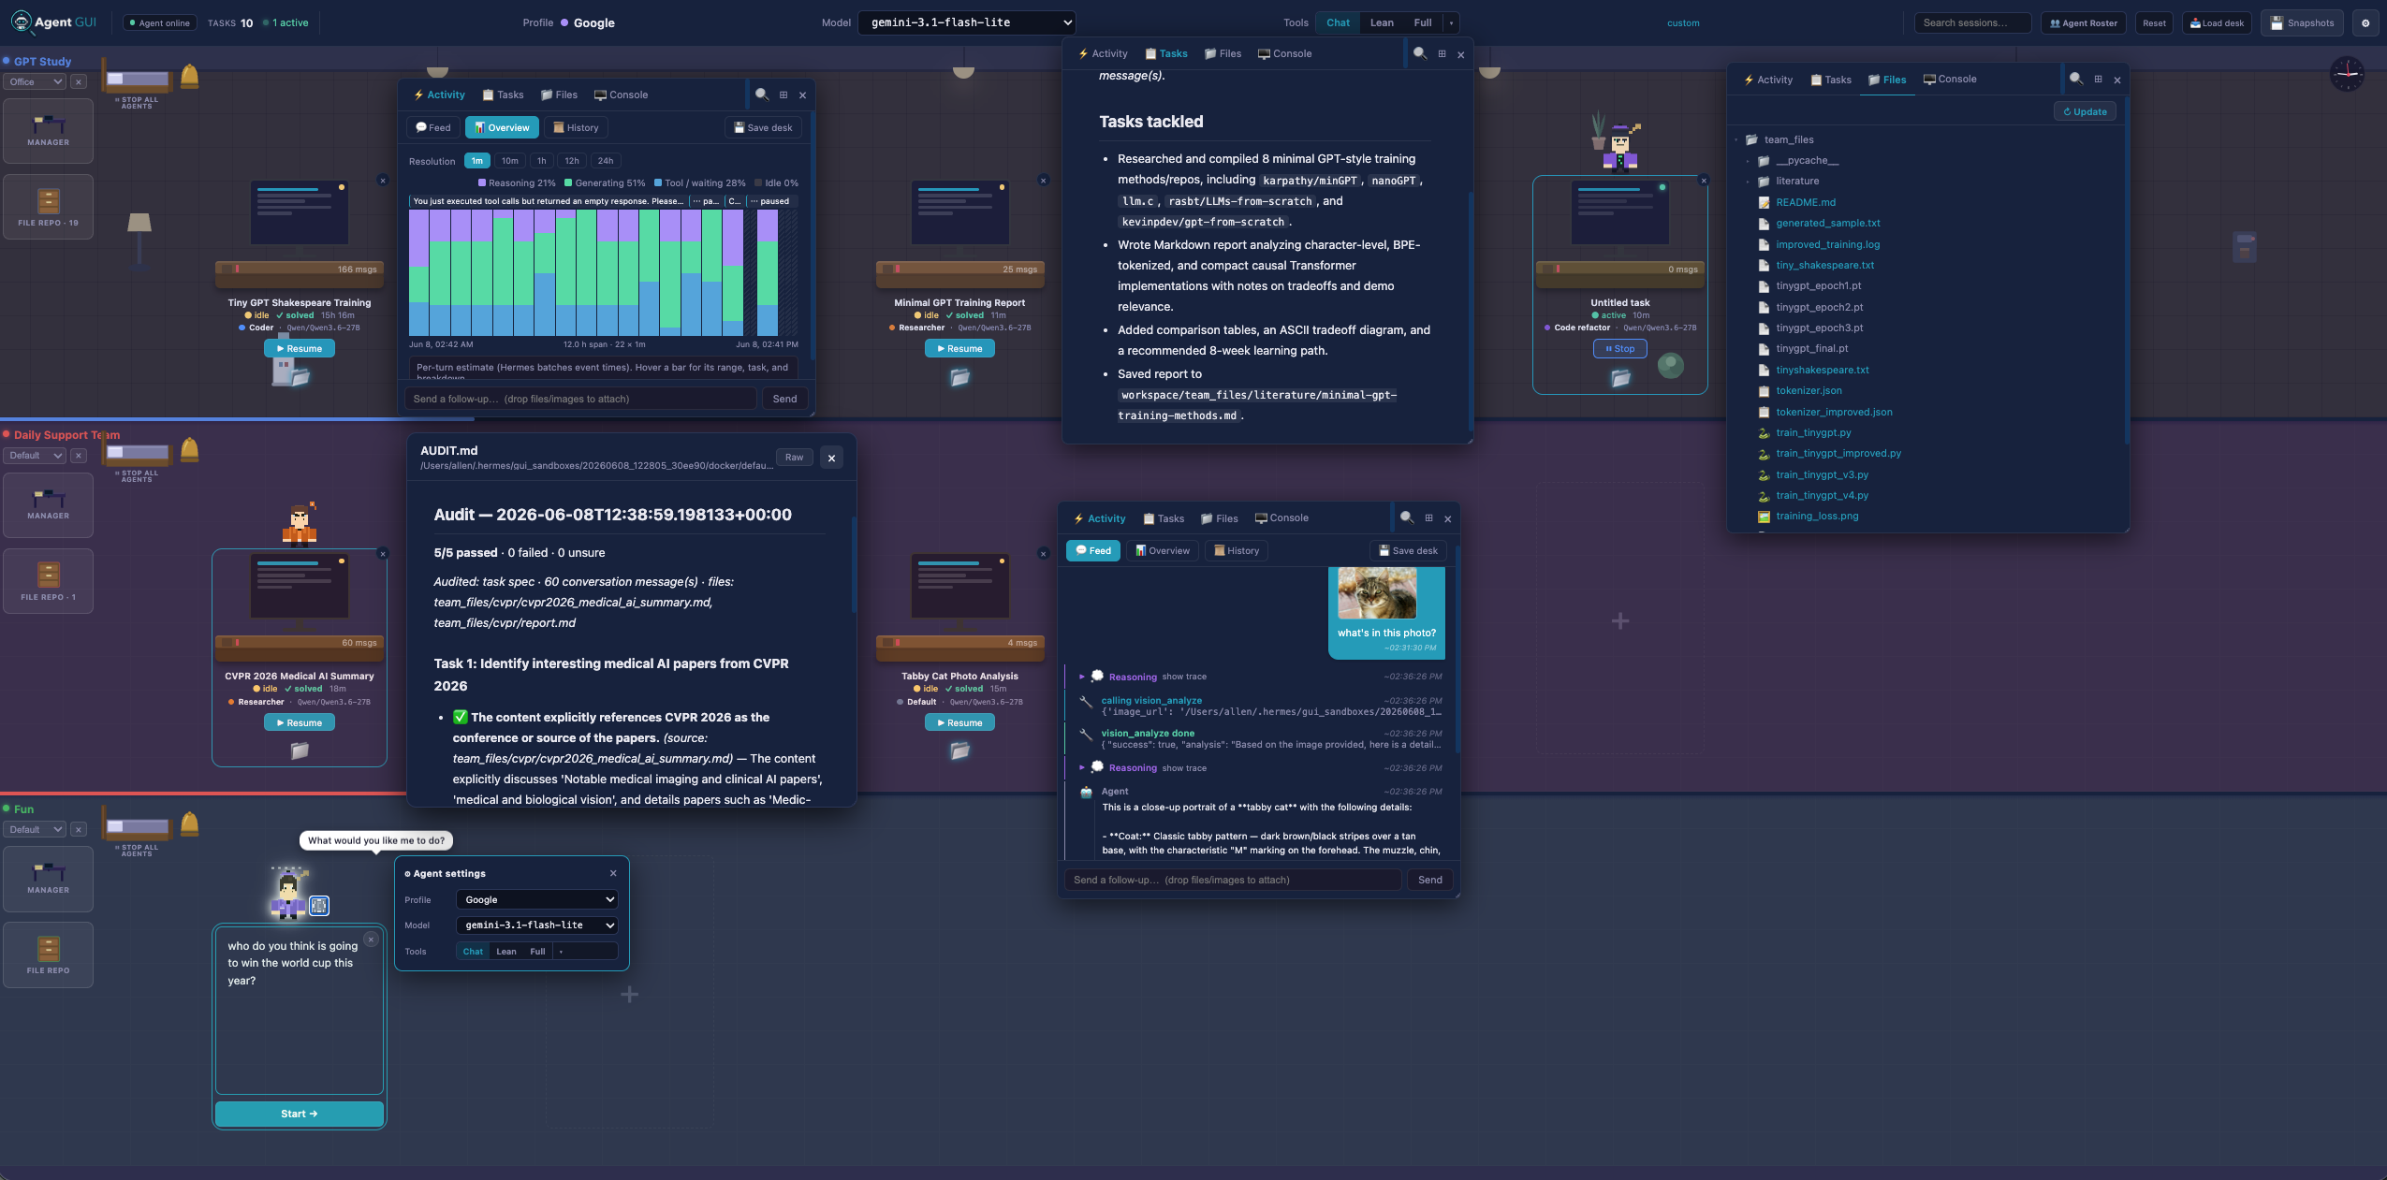Open the top bar Model dropdown

967,23
